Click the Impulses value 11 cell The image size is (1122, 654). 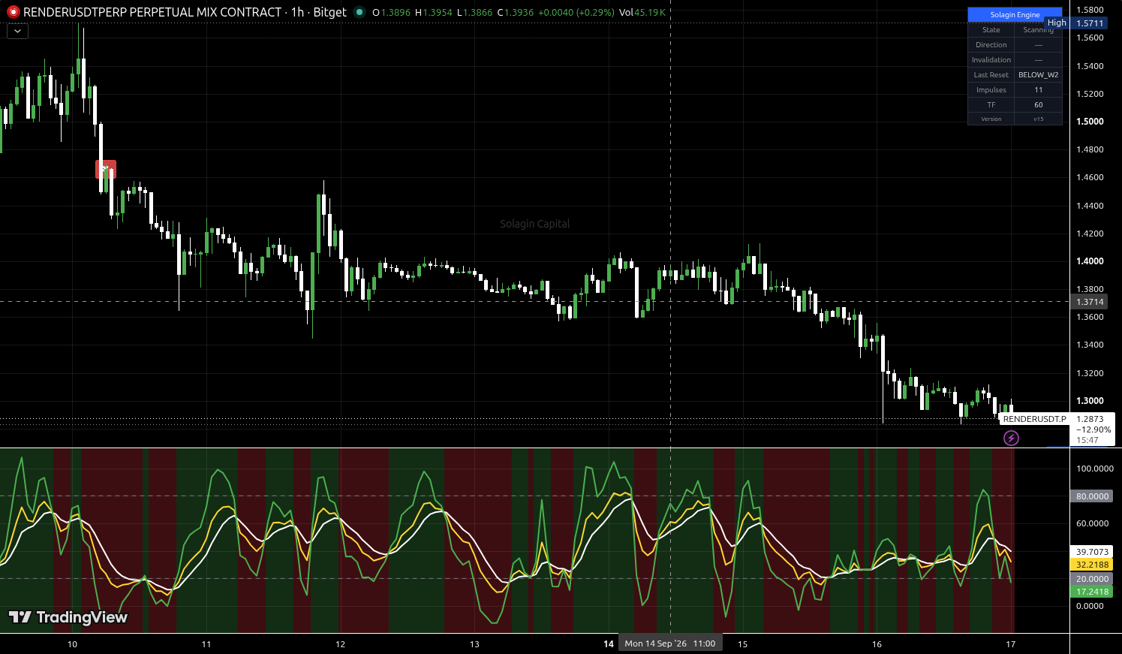tap(1038, 90)
